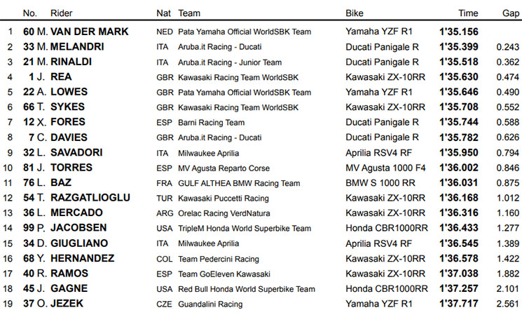Select rider GIUGLIANO row
The width and height of the screenshot is (522, 315).
[261, 243]
